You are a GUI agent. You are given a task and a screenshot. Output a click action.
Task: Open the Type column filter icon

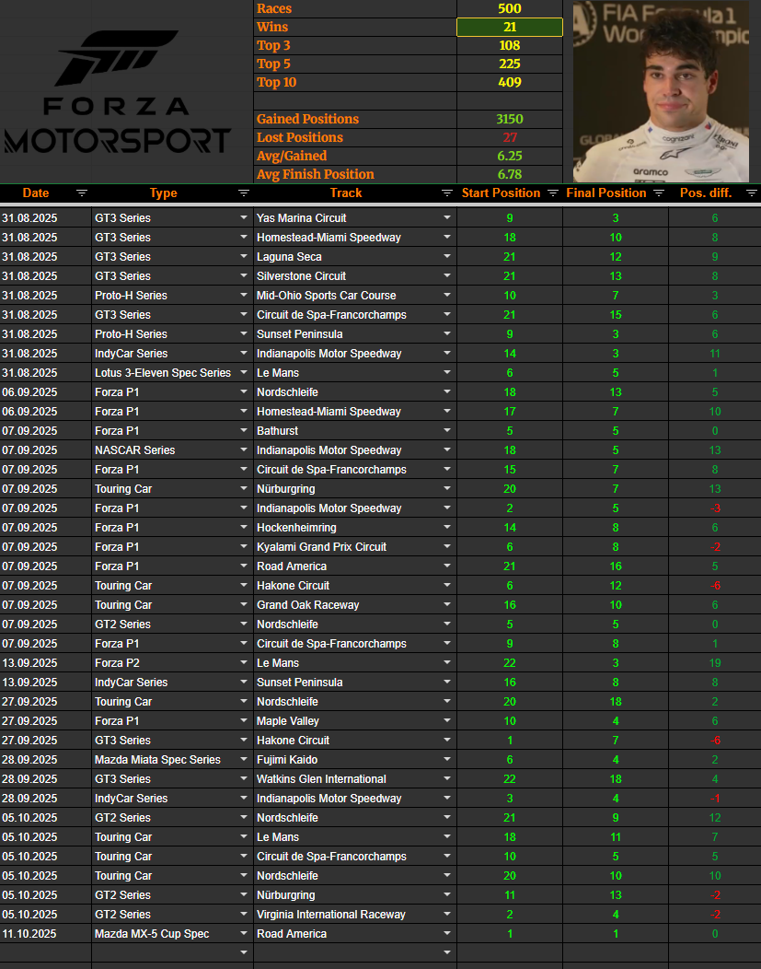[244, 193]
